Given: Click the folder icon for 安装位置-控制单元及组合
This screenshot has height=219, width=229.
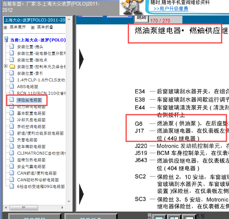Looking at the screenshot, I should click(x=12, y=67).
